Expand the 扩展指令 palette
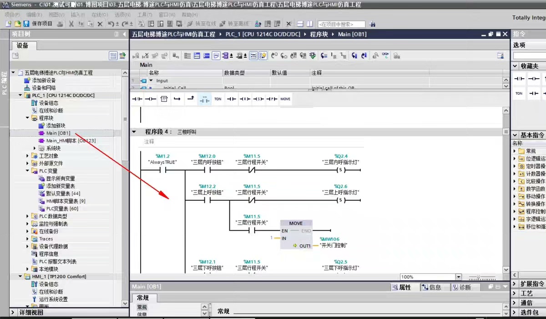Screen dimensions: 546x319 [x=515, y=284]
